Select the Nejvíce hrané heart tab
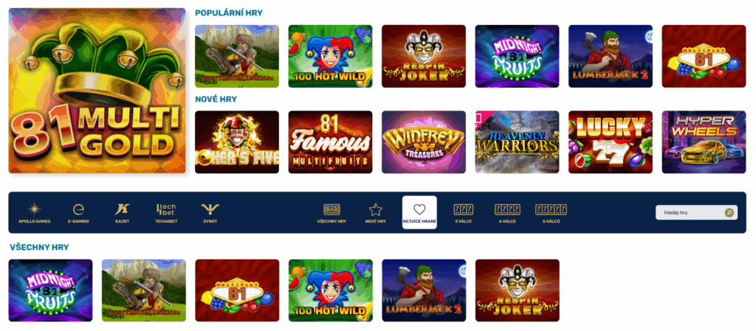This screenshot has height=331, width=756. [419, 212]
